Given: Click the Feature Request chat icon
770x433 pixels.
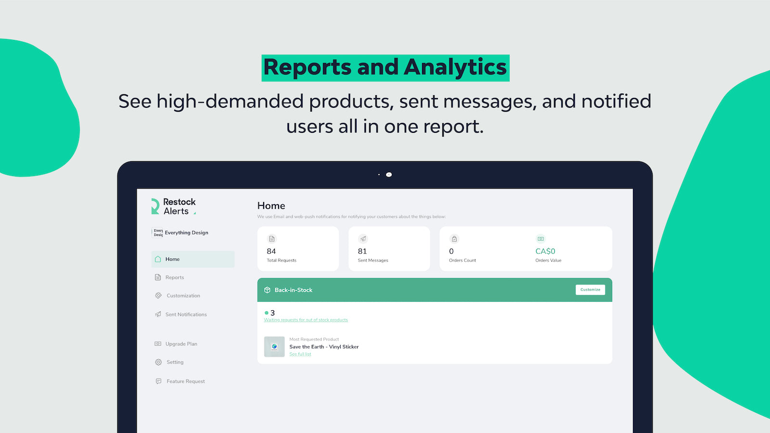Looking at the screenshot, I should point(158,382).
